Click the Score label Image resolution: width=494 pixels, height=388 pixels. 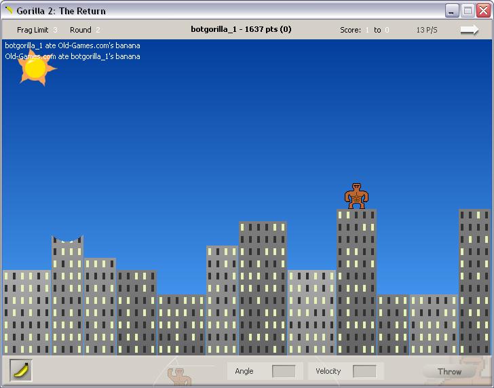[x=350, y=30]
